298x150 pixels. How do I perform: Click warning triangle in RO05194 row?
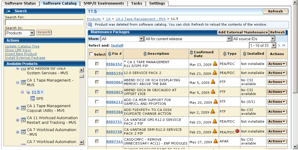coord(214,73)
